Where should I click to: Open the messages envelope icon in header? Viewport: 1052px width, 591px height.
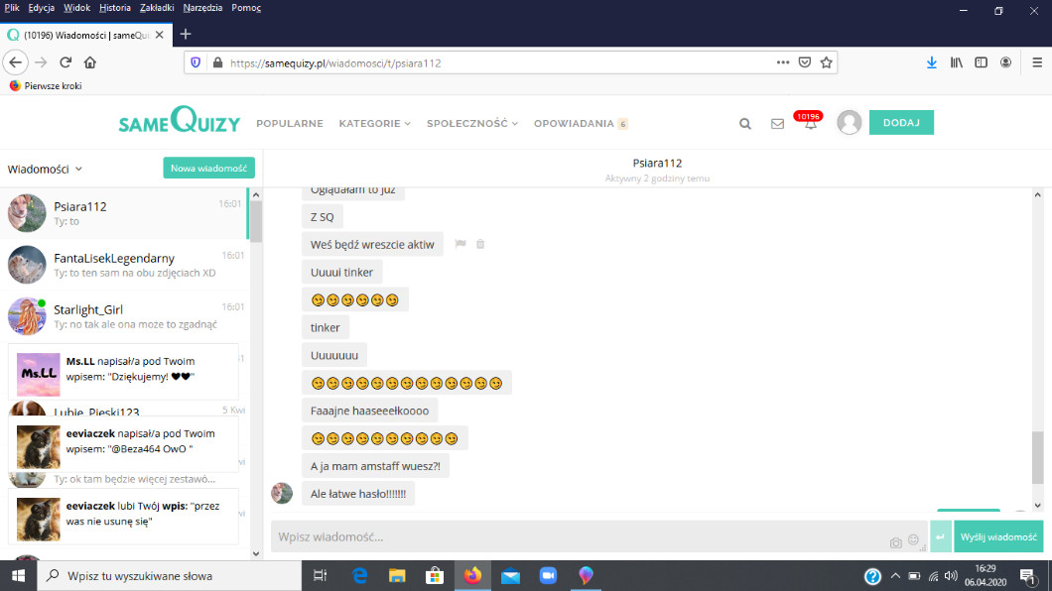[777, 124]
